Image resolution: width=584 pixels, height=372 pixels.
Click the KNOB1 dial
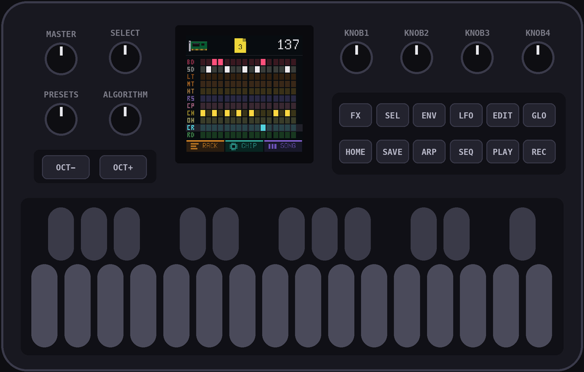[356, 58]
